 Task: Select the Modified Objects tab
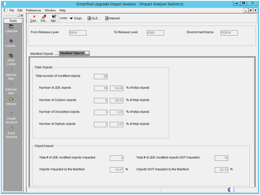[x=72, y=53]
